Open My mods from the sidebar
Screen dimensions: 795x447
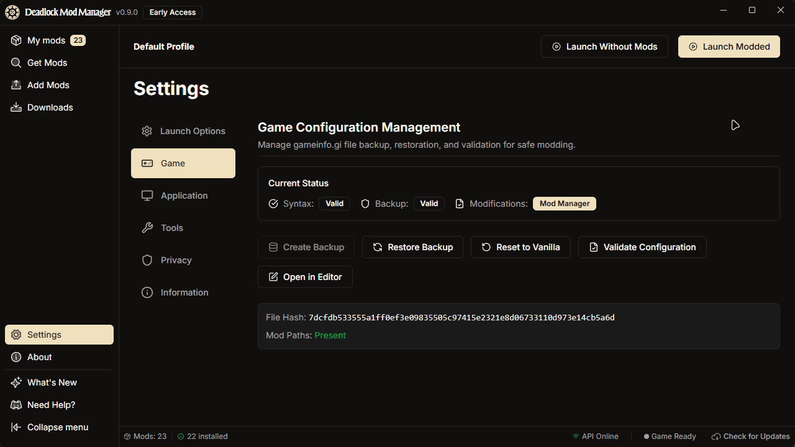[x=47, y=40]
